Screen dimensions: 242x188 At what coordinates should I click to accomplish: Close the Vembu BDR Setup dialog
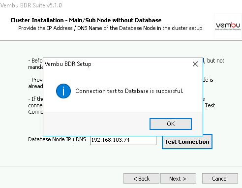[195, 64]
